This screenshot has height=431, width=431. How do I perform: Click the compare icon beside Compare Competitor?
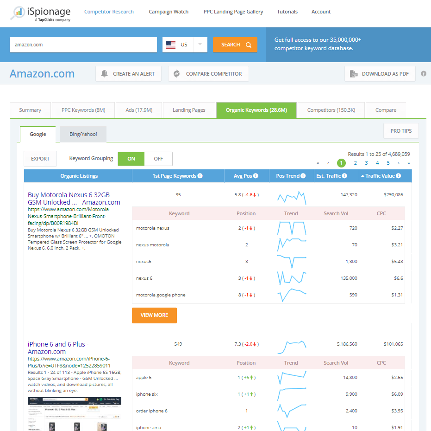click(177, 73)
